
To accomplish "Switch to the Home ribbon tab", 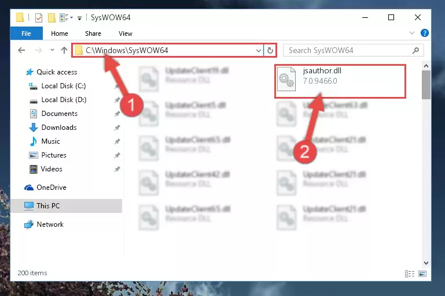I will tap(60, 33).
